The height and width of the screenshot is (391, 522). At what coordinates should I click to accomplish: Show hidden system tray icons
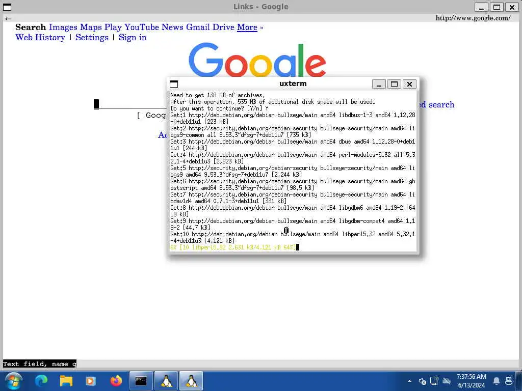tap(409, 381)
